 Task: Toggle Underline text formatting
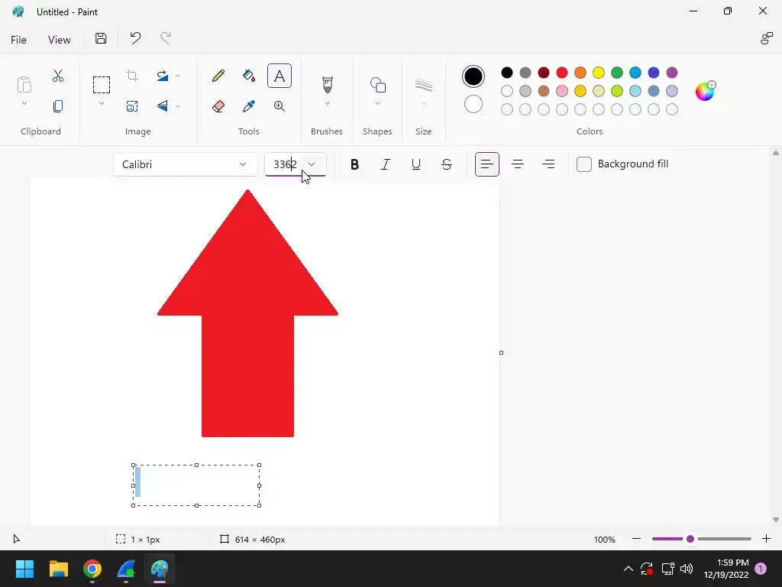[416, 164]
